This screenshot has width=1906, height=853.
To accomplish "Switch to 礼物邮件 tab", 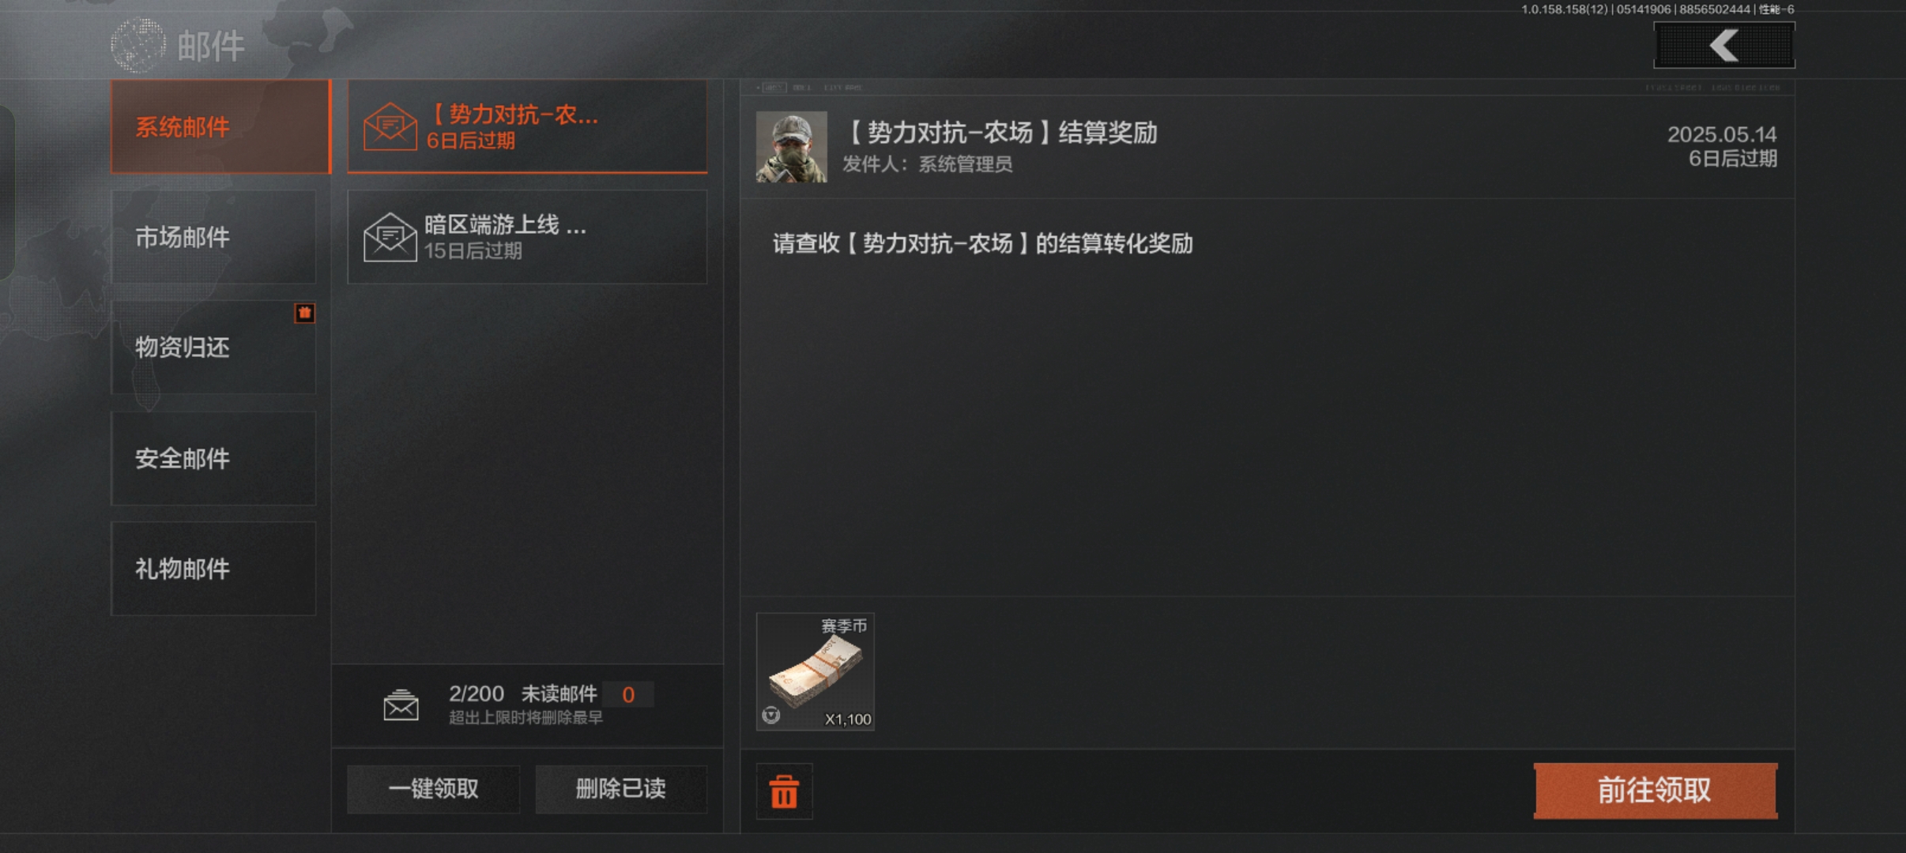I will click(213, 569).
